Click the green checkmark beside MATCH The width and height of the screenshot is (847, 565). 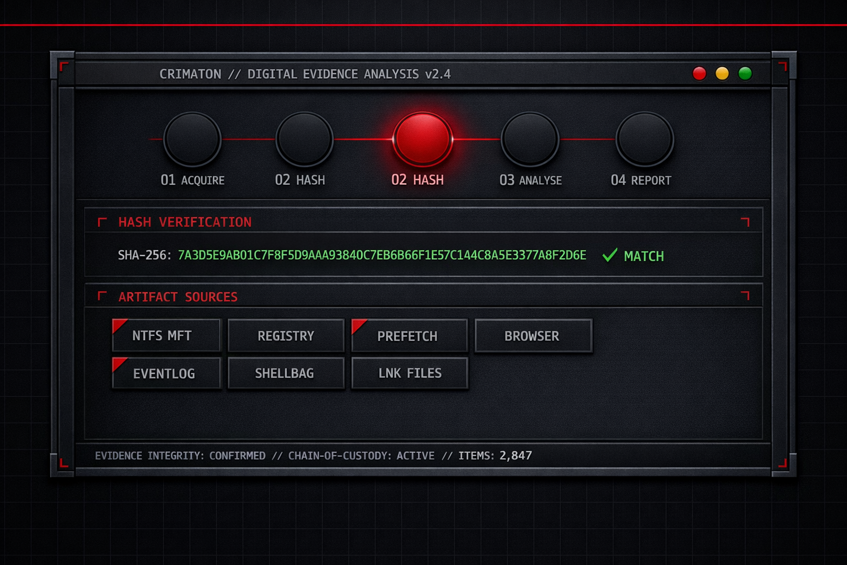click(x=609, y=255)
